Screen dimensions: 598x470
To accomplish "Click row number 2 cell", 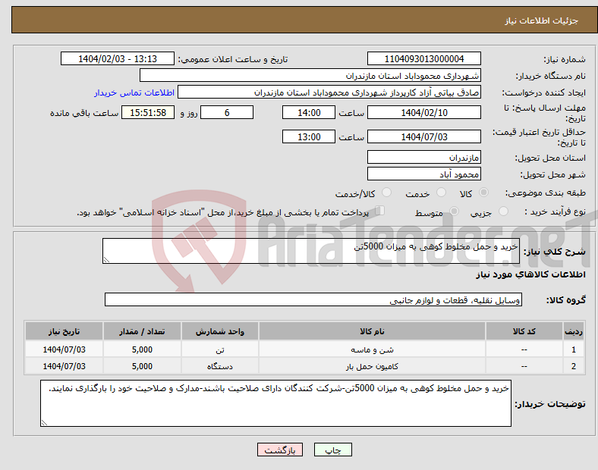I will pyautogui.click(x=574, y=366).
